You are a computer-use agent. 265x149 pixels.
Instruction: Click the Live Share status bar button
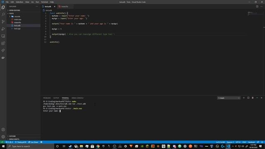point(33,142)
